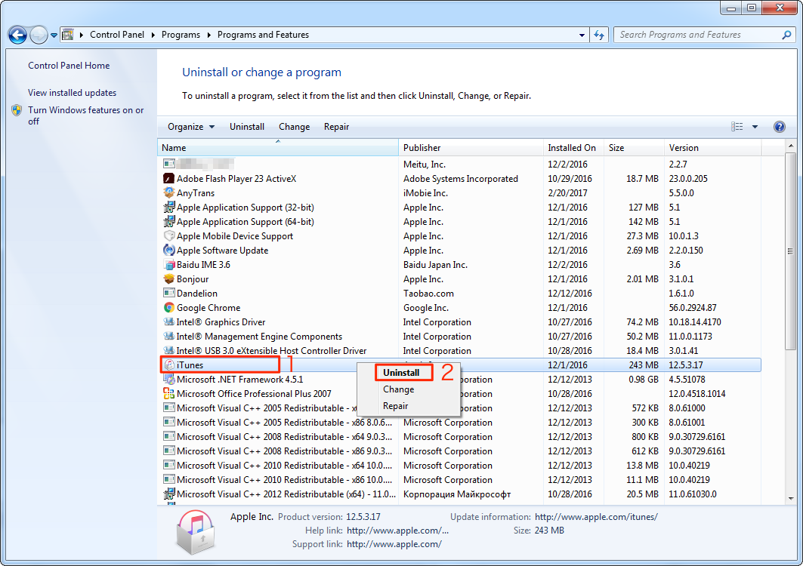Click the scrollbar up arrow
Screen dimensions: 803x566
point(791,146)
